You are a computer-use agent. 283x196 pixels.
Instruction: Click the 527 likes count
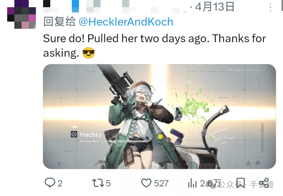161,184
